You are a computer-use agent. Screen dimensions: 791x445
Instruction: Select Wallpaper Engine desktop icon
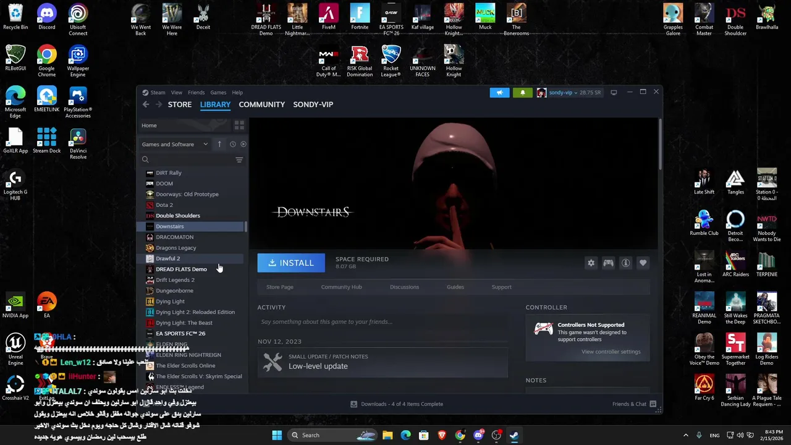click(78, 61)
